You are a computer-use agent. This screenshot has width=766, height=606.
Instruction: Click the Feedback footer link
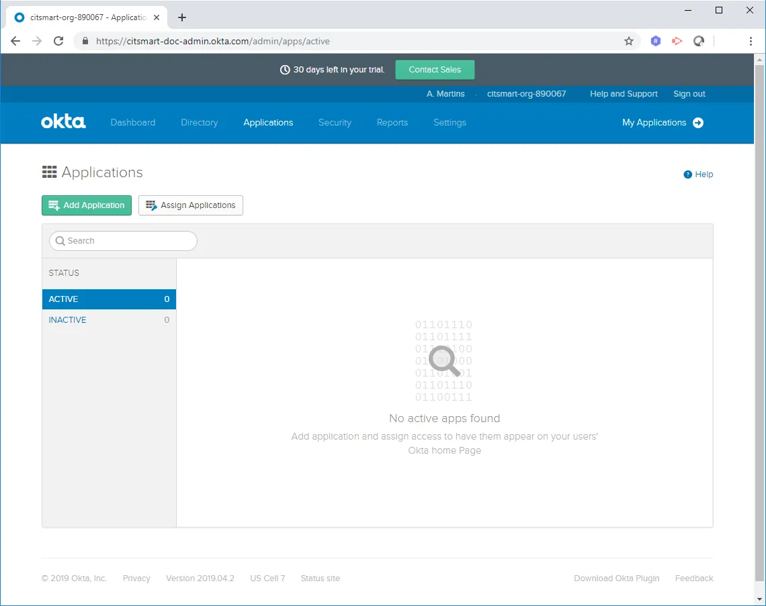click(x=694, y=578)
